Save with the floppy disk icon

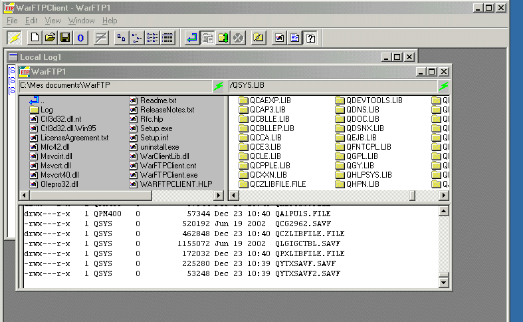click(65, 38)
